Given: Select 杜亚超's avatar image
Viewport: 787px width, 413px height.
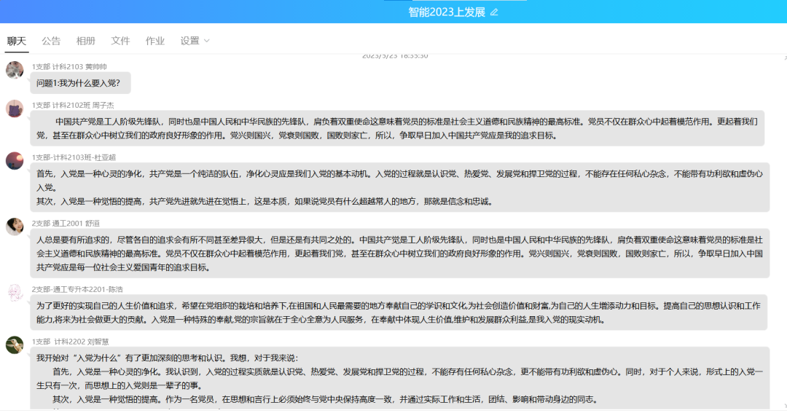Looking at the screenshot, I should coord(15,160).
